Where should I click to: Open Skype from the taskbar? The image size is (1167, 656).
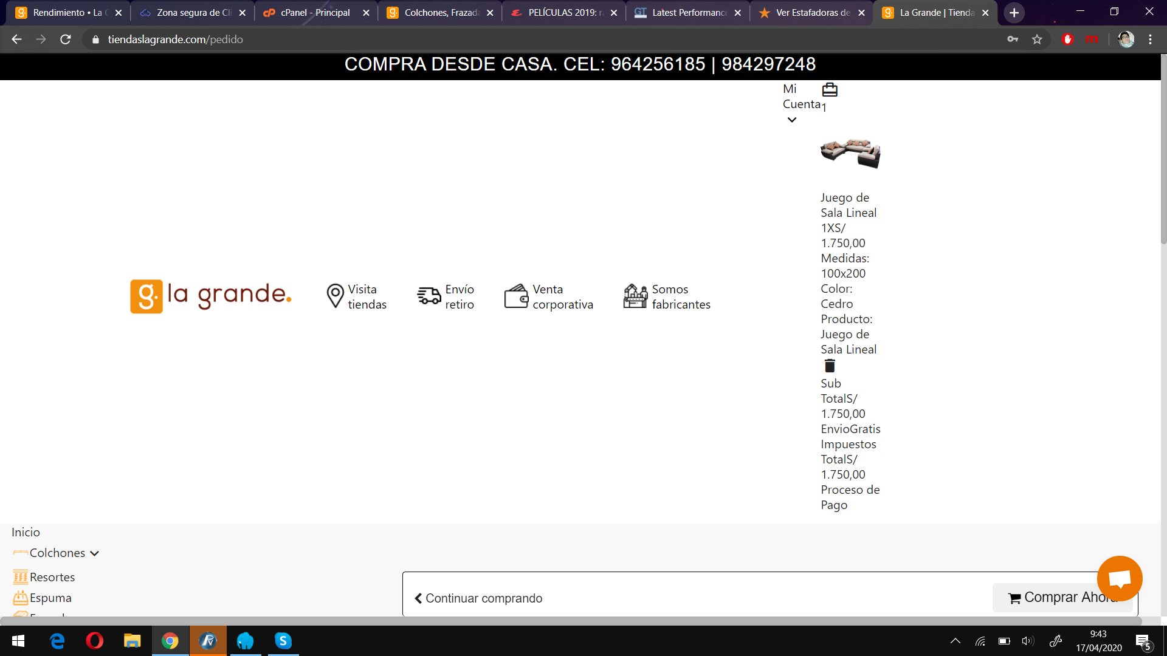(x=283, y=641)
